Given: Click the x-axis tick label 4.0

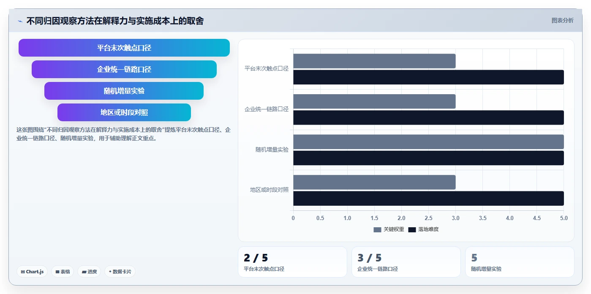Looking at the screenshot, I should click(x=509, y=218).
